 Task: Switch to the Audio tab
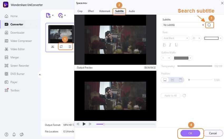tap(132, 11)
